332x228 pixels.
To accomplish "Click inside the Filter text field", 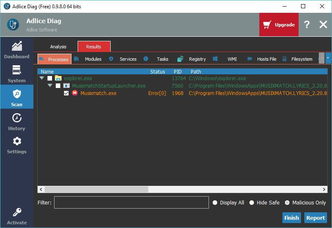I will pyautogui.click(x=131, y=202).
